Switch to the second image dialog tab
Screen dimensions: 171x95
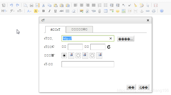coord(79,29)
